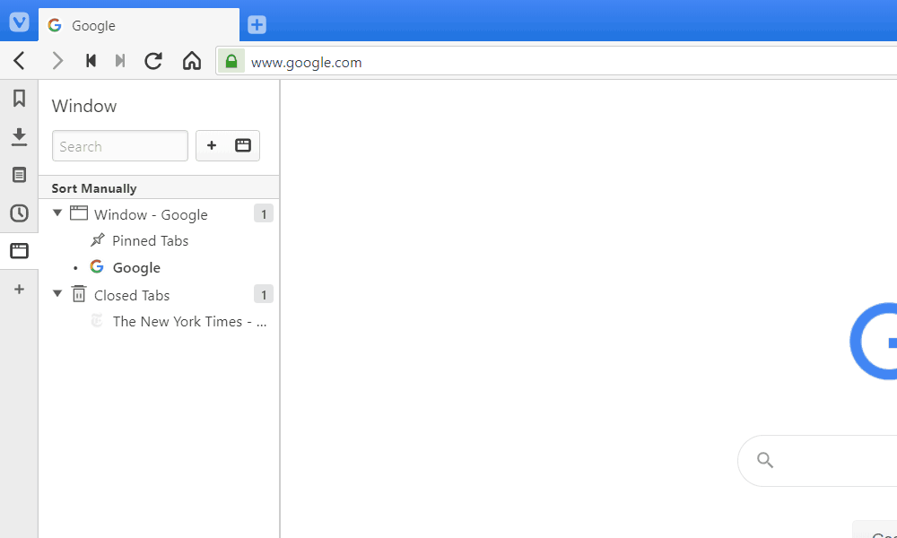
Task: Focus the Window panel Search box
Action: 120,146
